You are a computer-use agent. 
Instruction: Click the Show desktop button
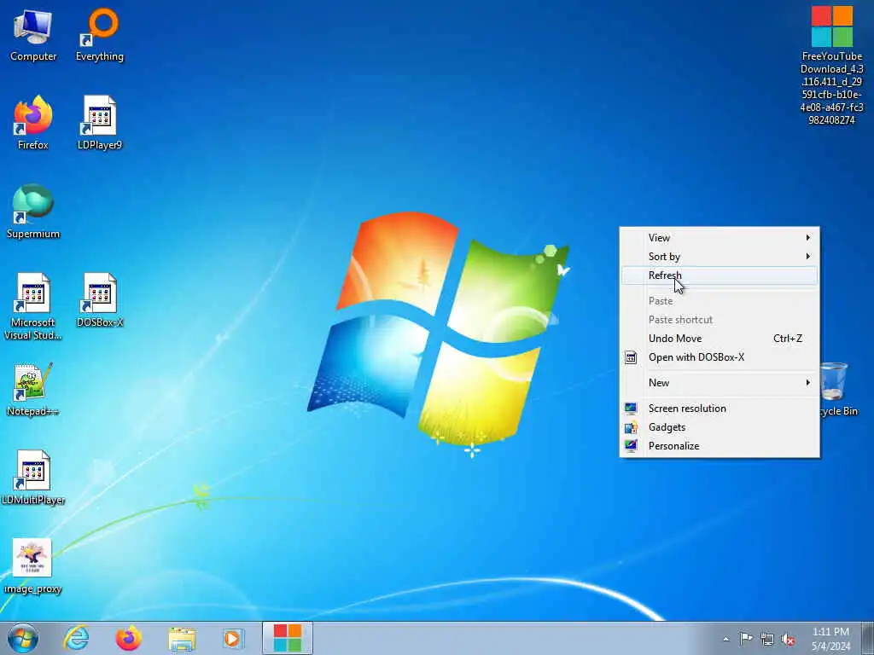tap(867, 638)
